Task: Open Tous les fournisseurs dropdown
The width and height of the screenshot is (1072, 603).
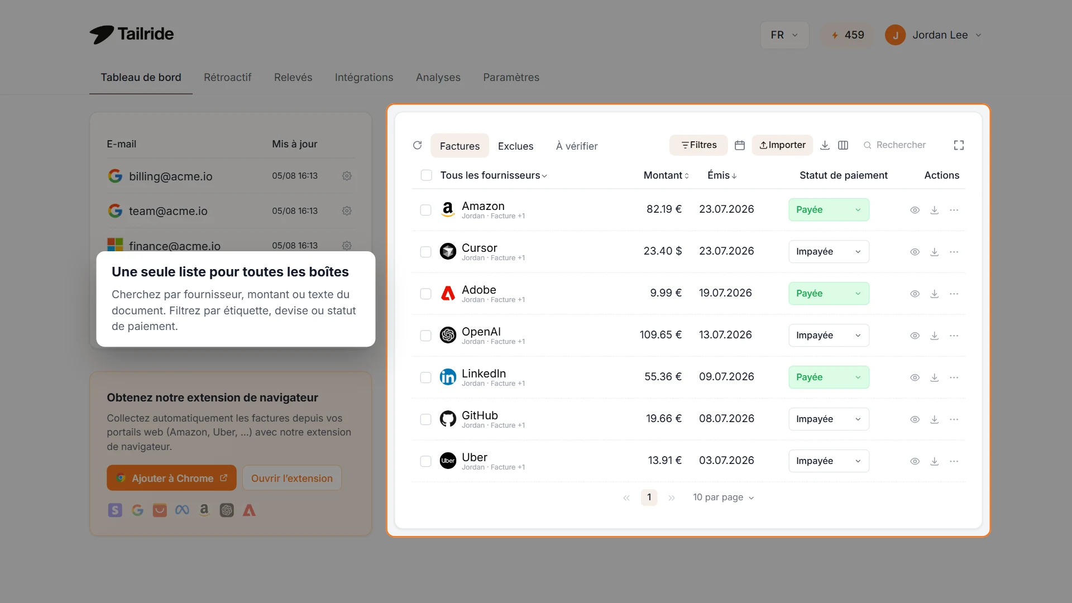Action: click(x=494, y=175)
